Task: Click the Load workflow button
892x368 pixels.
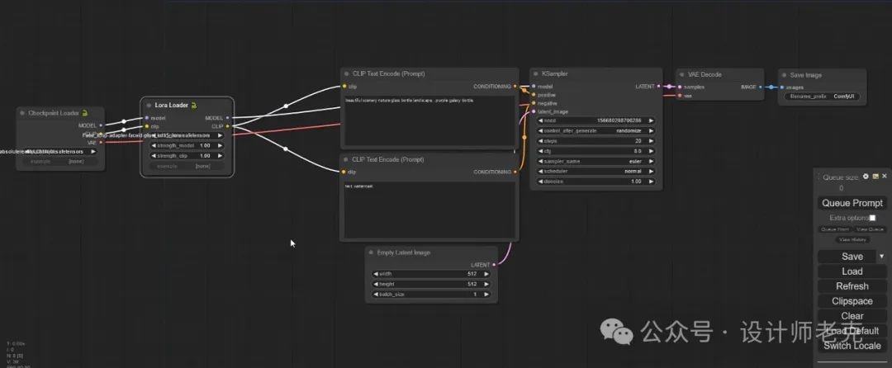Action: click(x=852, y=271)
